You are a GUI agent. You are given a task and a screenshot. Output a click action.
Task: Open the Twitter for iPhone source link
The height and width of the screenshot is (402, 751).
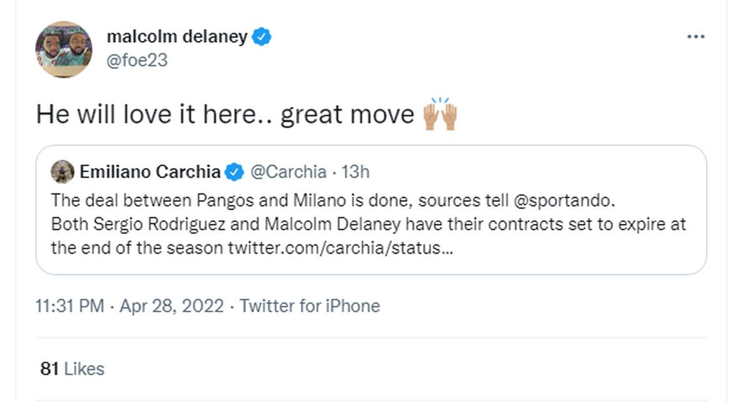pos(310,306)
